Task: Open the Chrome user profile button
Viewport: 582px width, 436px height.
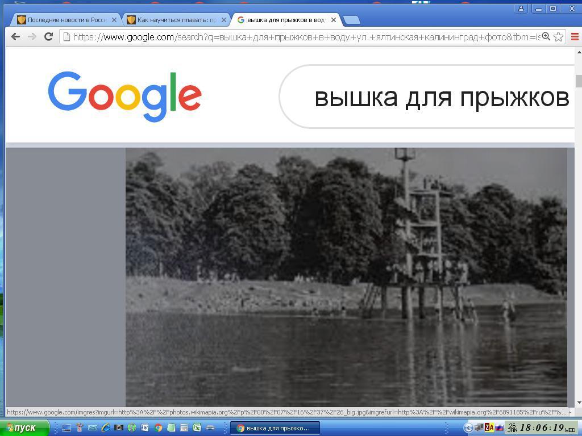Action: (521, 9)
